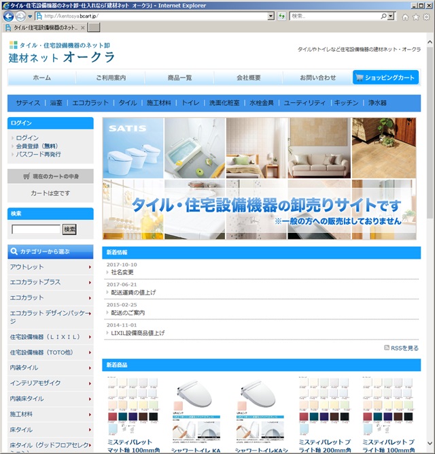
Task: Expand the アウトレット category
Action: point(50,267)
